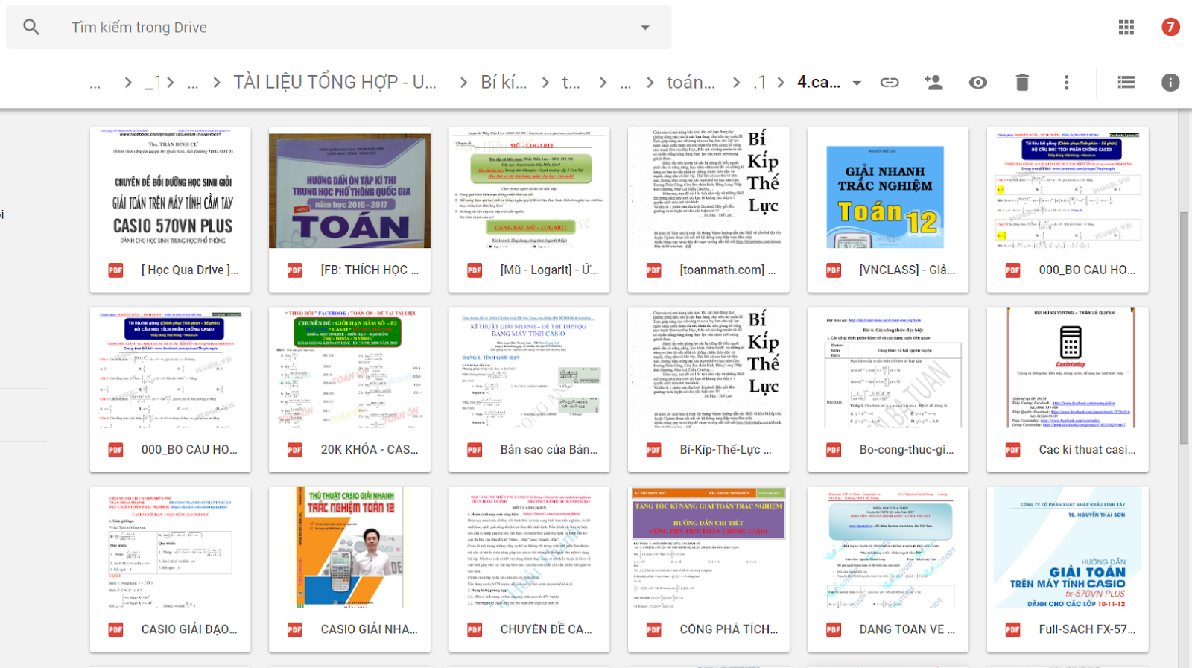The width and height of the screenshot is (1192, 668).
Task: Select file name "CASIO GIẢI NHA..."
Action: click(370, 630)
